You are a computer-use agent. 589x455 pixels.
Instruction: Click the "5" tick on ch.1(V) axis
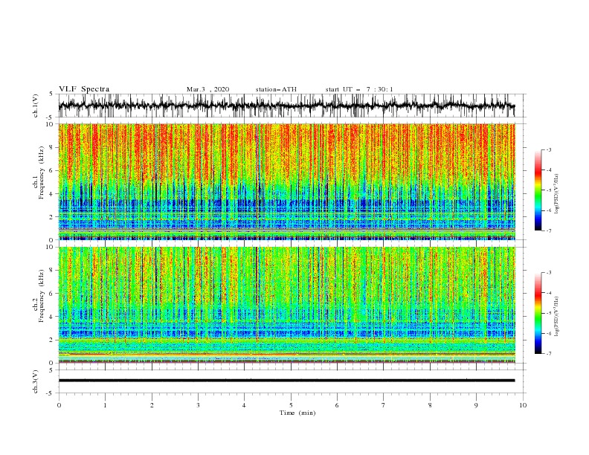[x=52, y=94]
